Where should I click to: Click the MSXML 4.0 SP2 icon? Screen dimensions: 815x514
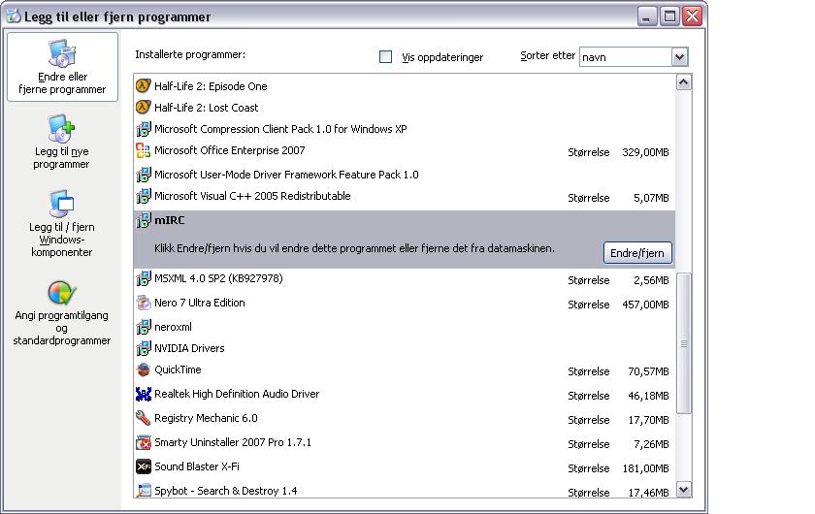143,278
